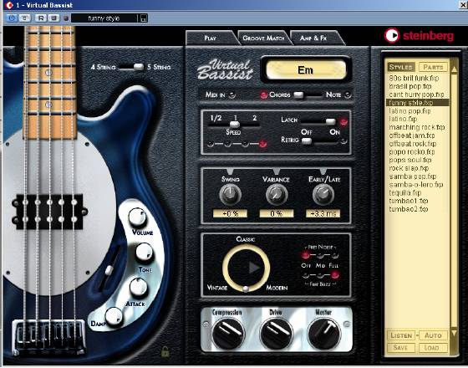Open the 'funny style' preset name field
The height and width of the screenshot is (368, 468).
[104, 18]
